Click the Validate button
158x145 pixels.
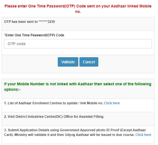click(x=68, y=62)
